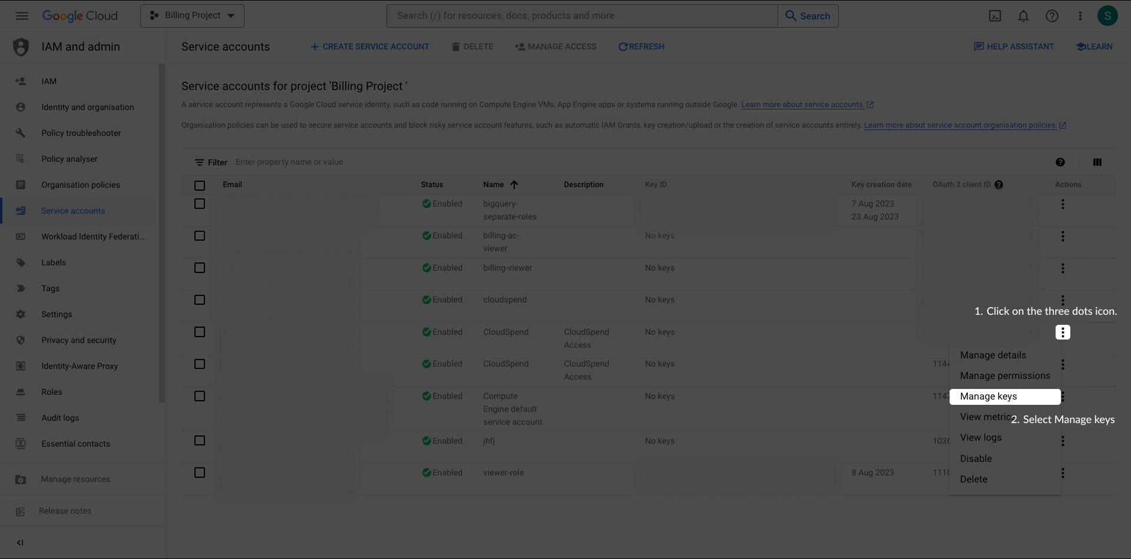Open the Help Assistant panel
The width and height of the screenshot is (1131, 559).
click(1014, 46)
